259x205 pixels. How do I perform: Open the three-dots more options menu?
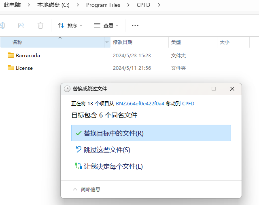[135, 25]
